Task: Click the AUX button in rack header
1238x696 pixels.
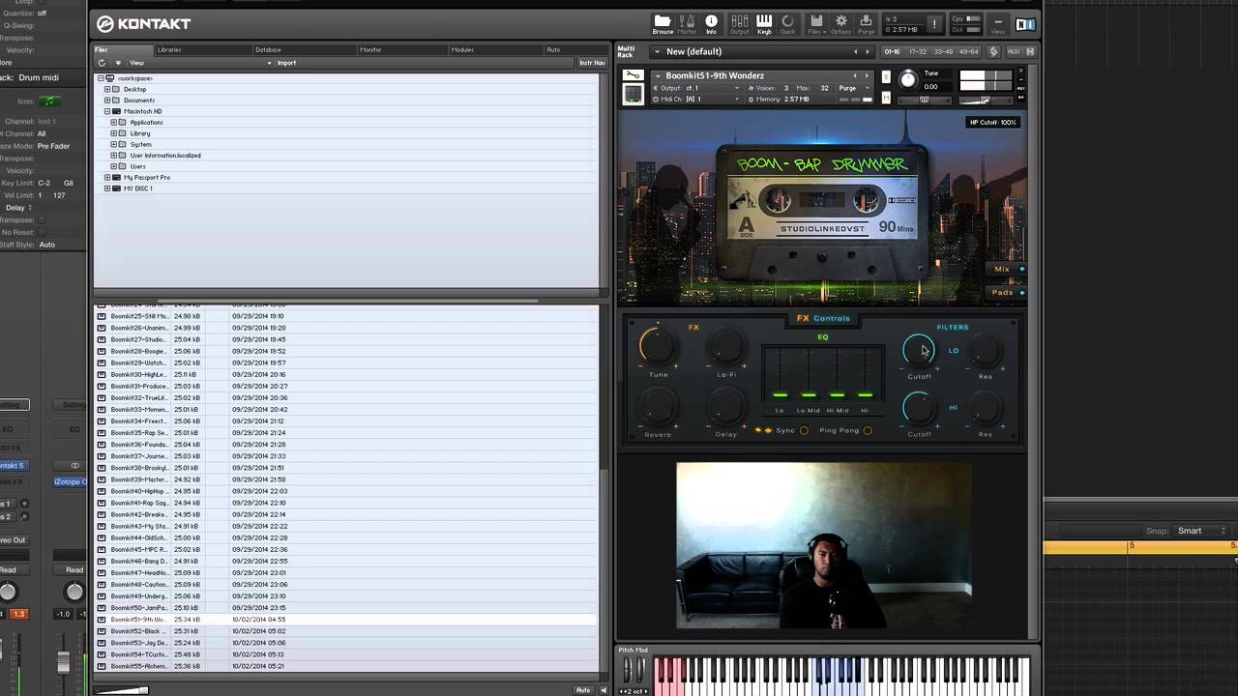Action: [x=1014, y=51]
